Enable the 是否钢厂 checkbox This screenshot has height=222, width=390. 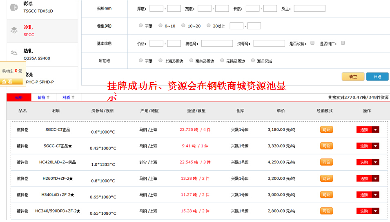tap(343, 43)
